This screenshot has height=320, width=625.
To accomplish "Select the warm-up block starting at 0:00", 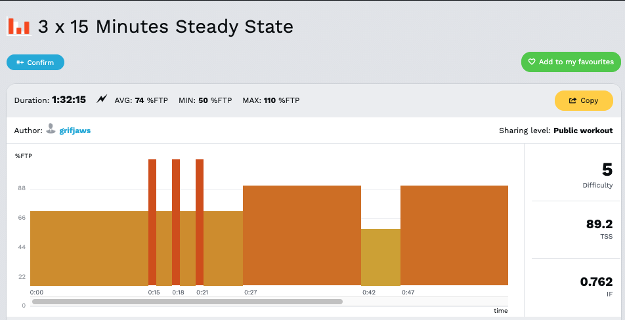I will click(89, 248).
